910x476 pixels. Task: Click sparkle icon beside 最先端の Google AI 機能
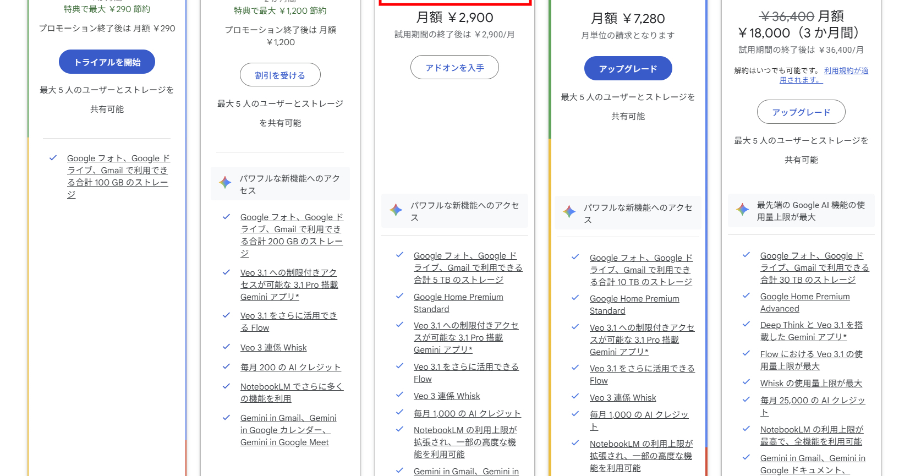743,209
